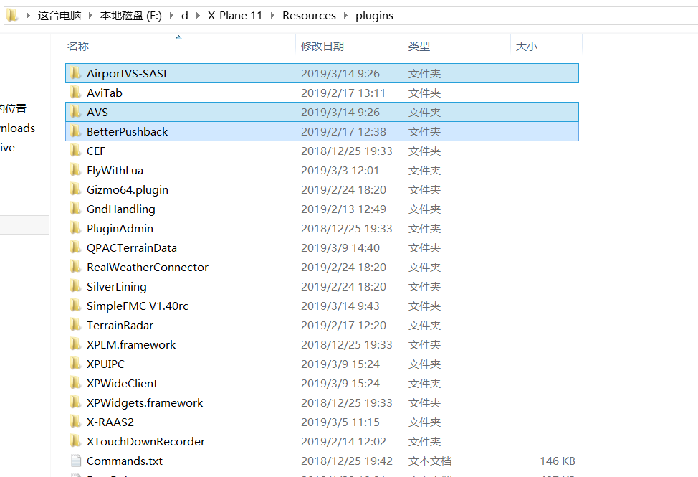Go to Resources breadcrumb
698x477 pixels.
pos(309,16)
